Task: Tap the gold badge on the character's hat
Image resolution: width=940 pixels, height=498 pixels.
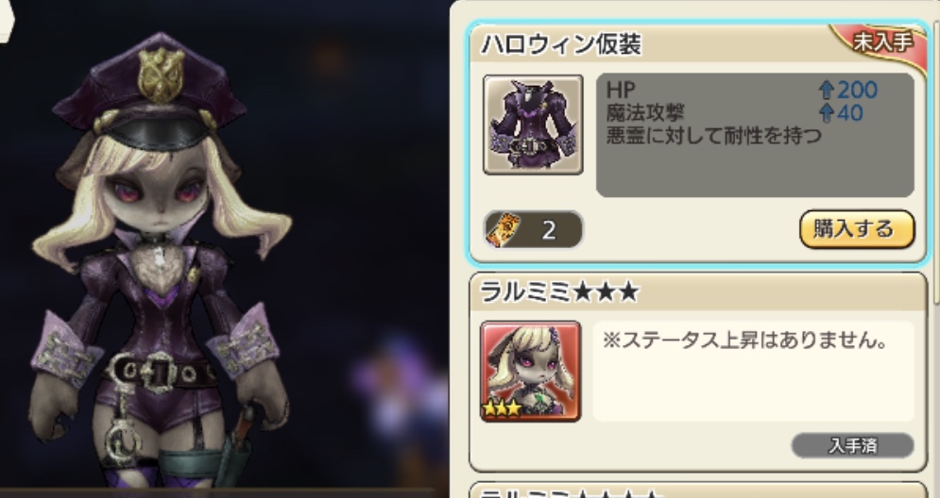Action: click(x=160, y=75)
